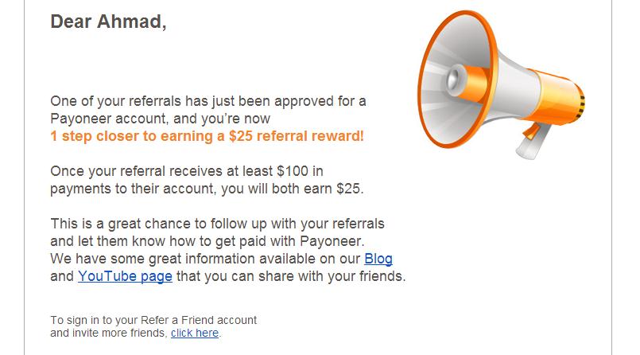Click "One of your referrals" sentence start
The height and width of the screenshot is (355, 640).
point(107,102)
